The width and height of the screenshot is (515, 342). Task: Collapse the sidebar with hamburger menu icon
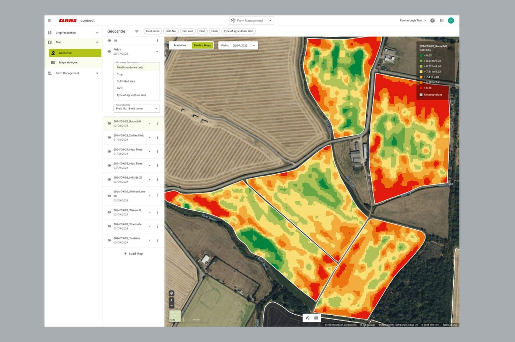[x=50, y=20]
